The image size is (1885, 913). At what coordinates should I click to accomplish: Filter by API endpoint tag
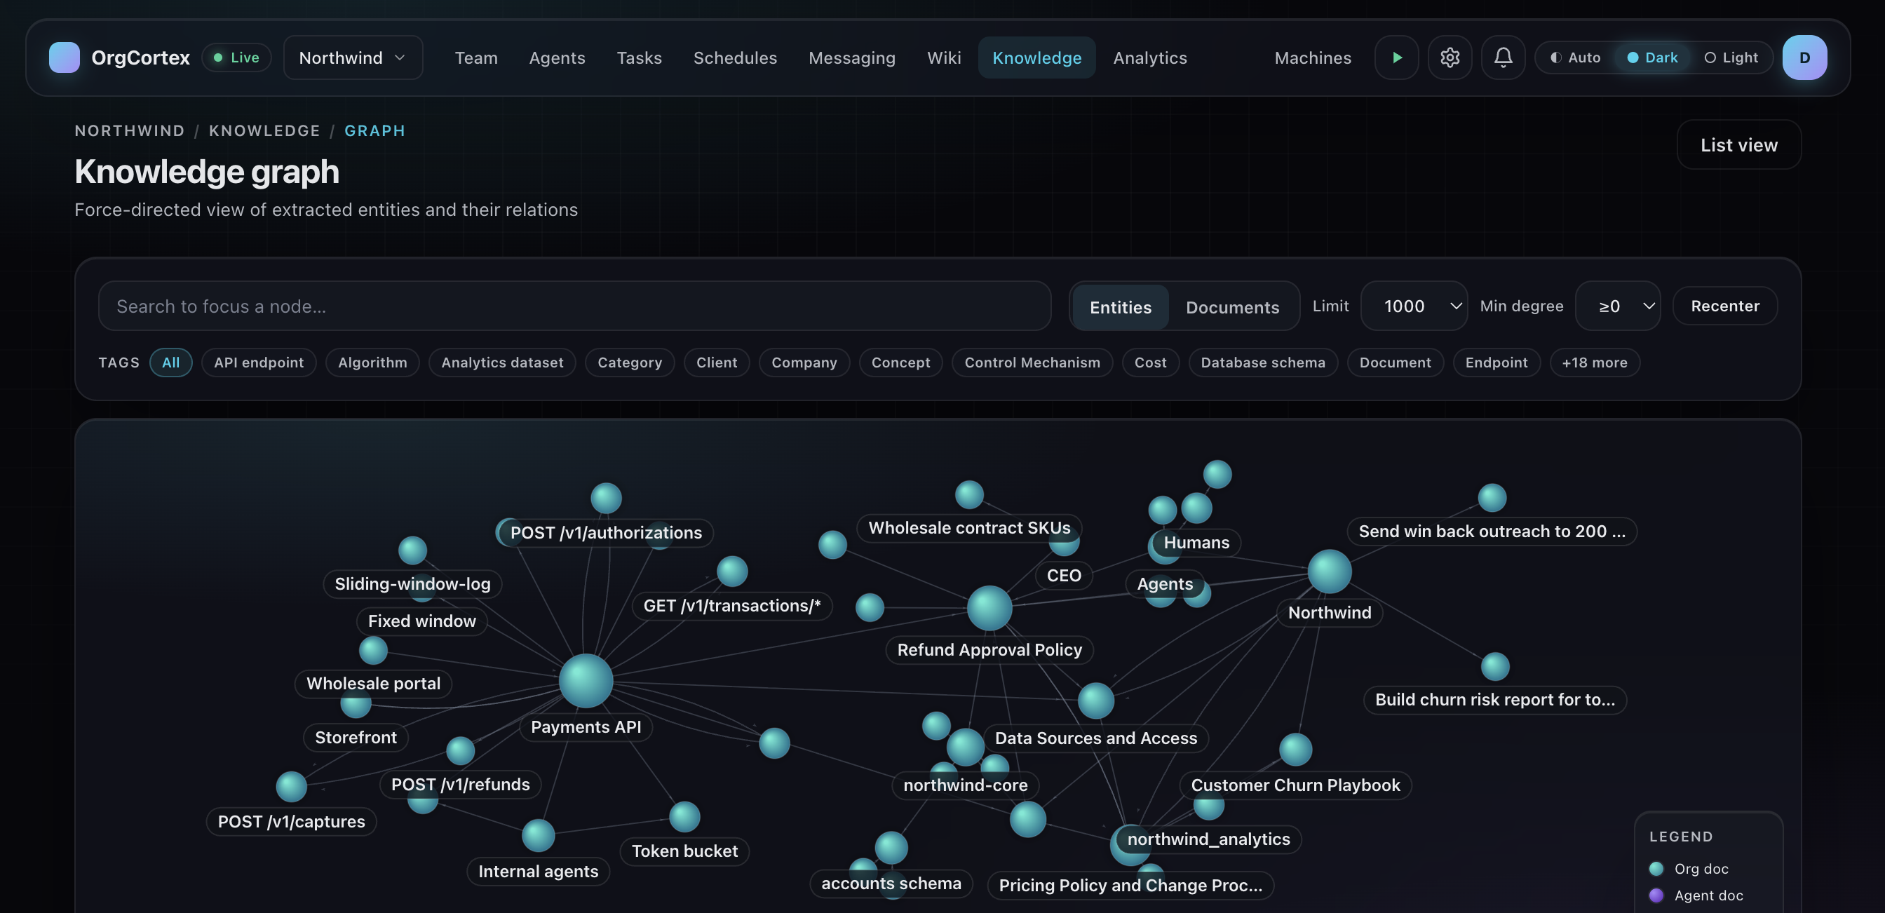pyautogui.click(x=258, y=362)
